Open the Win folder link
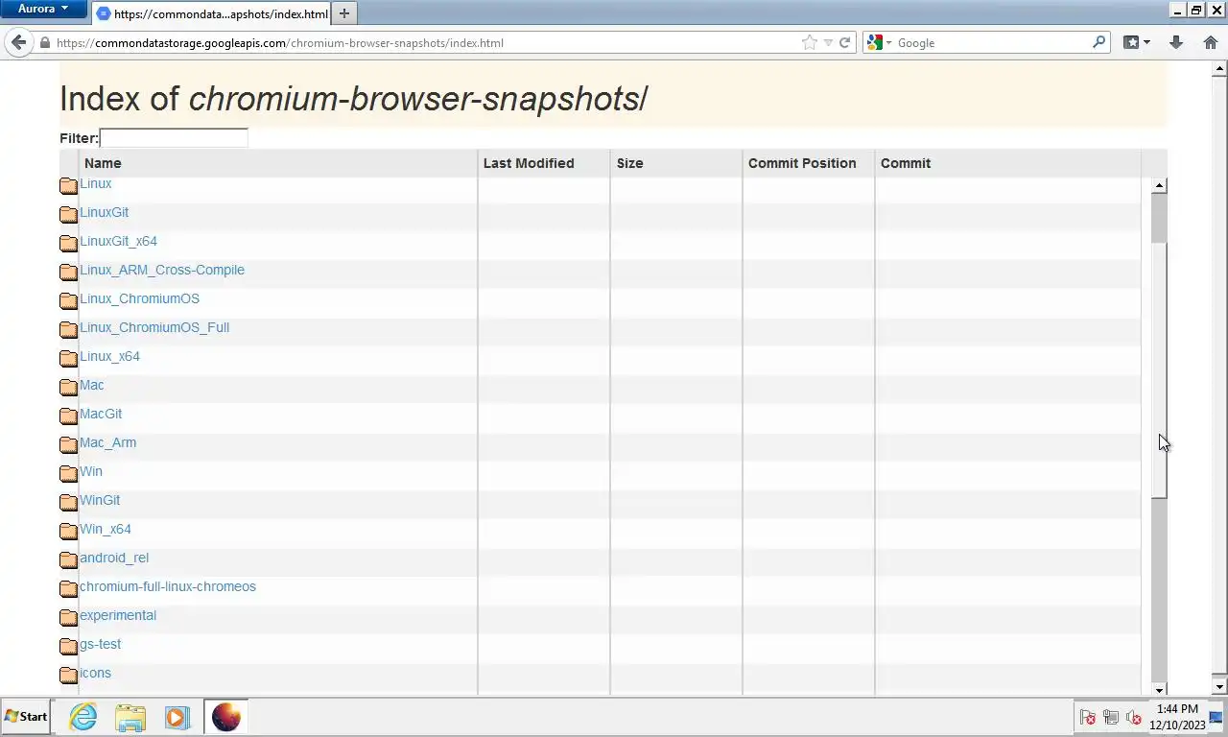1228x737 pixels. pos(91,471)
